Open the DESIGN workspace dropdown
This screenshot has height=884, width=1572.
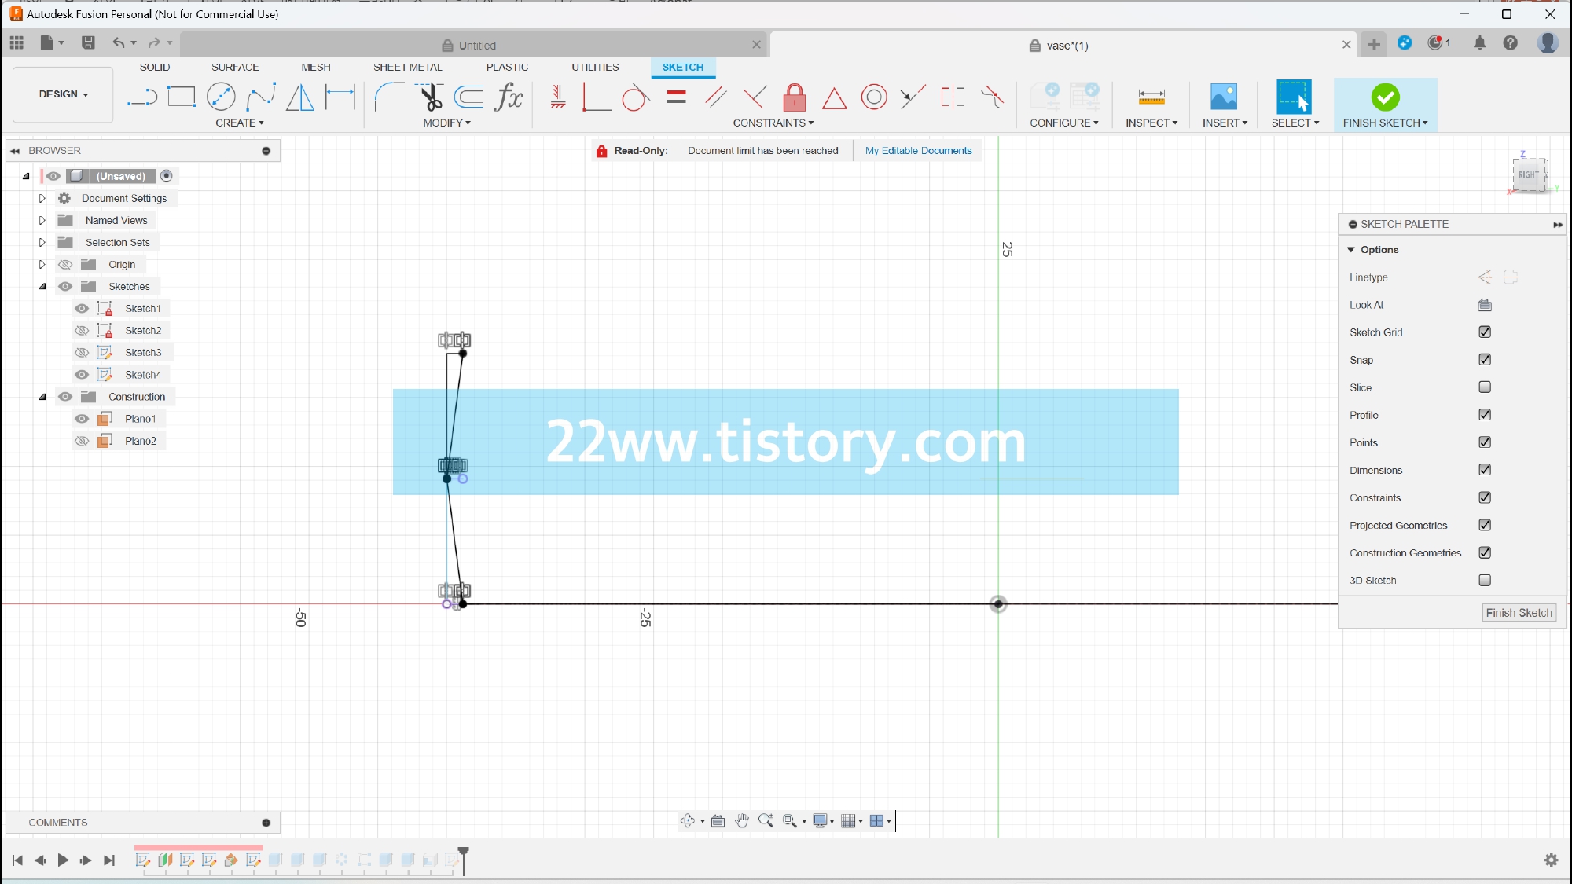click(x=63, y=94)
